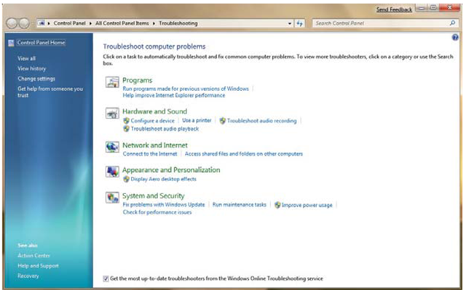The height and width of the screenshot is (293, 466).
Task: Click the Send Feedback link in title bar
Action: (x=394, y=9)
